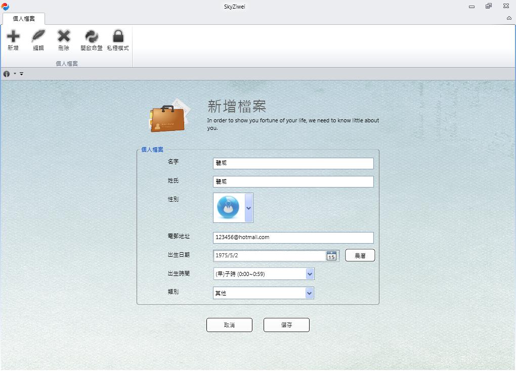Switch to the 個人檔案 ribbon tab
This screenshot has height=371, width=516.
[x=24, y=19]
